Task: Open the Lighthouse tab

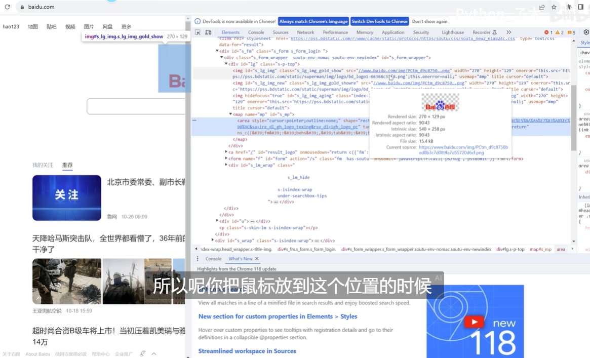Action: pyautogui.click(x=453, y=32)
